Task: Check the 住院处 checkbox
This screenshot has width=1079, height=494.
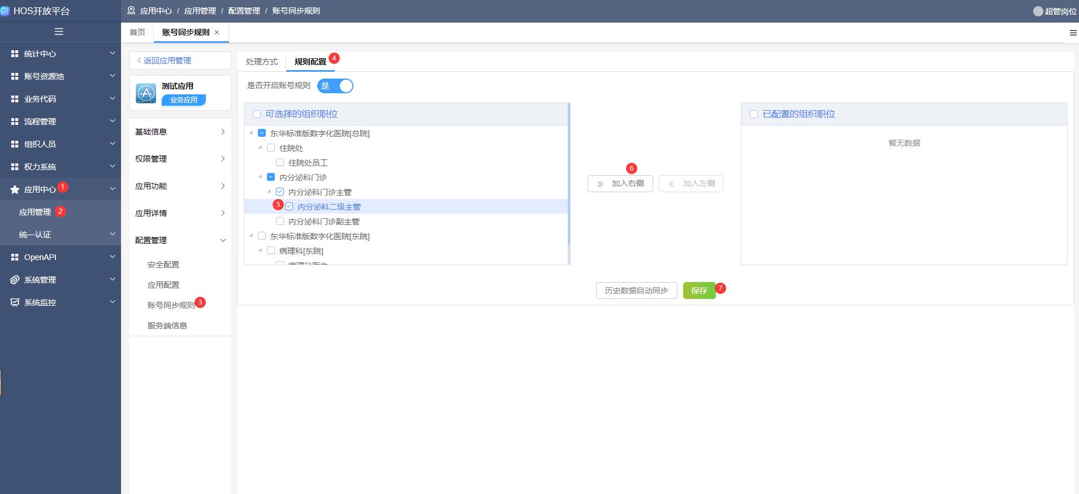Action: (x=271, y=148)
